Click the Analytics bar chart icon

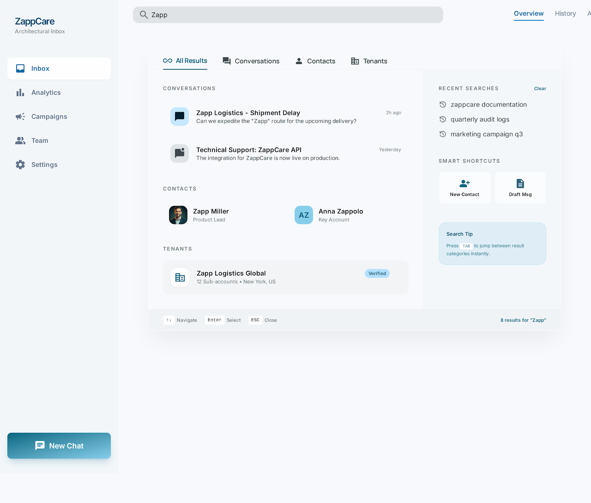(20, 92)
